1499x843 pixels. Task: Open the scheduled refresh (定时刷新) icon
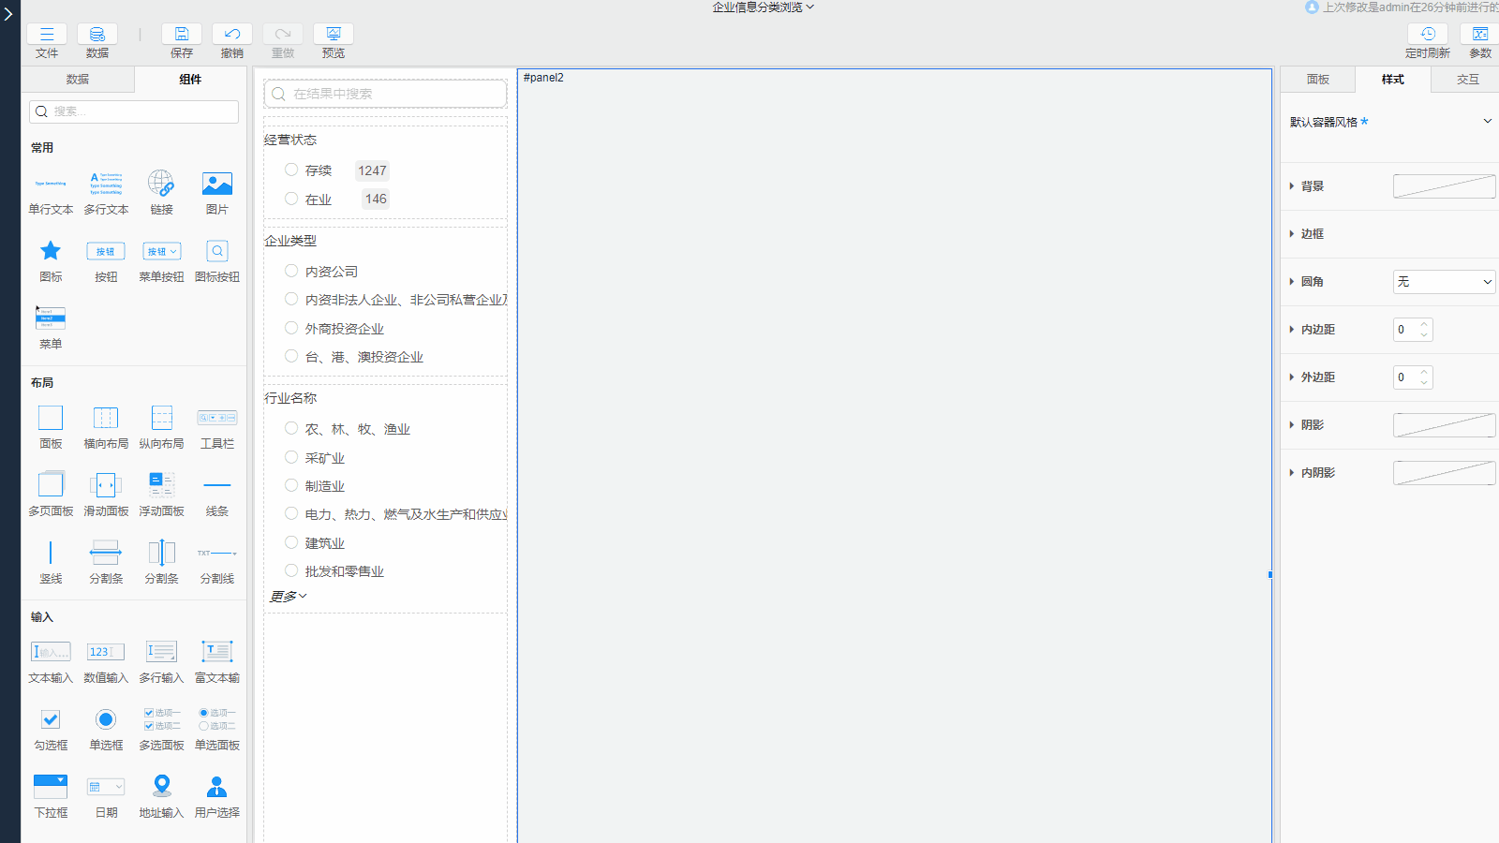coord(1427,35)
